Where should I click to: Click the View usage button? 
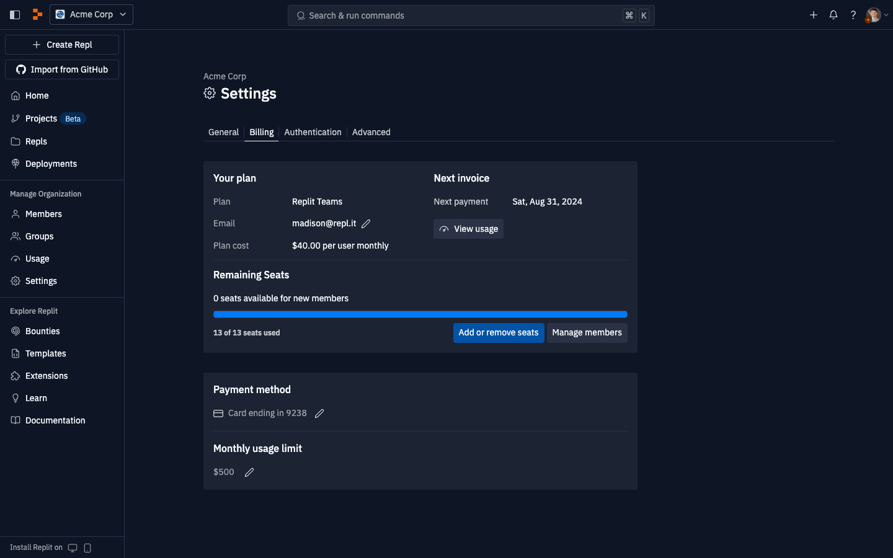coord(468,229)
